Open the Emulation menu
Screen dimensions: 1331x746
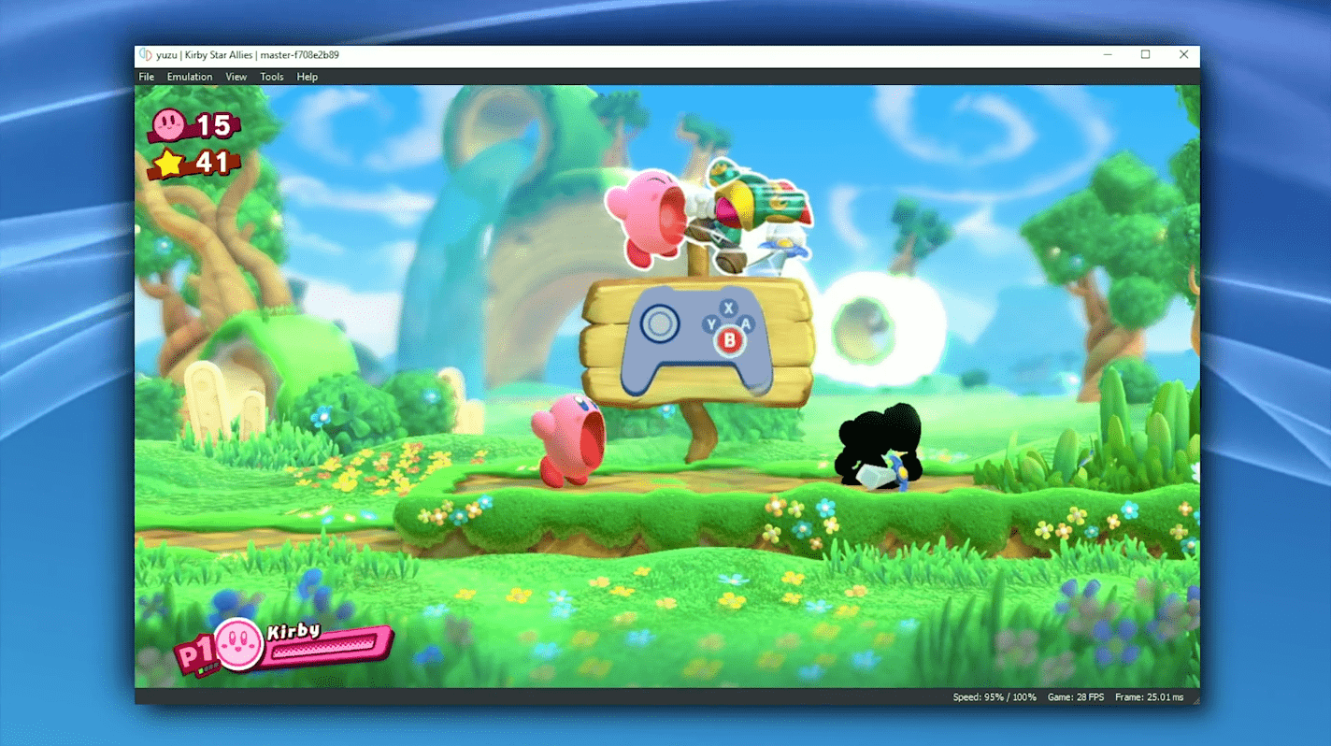(x=190, y=77)
